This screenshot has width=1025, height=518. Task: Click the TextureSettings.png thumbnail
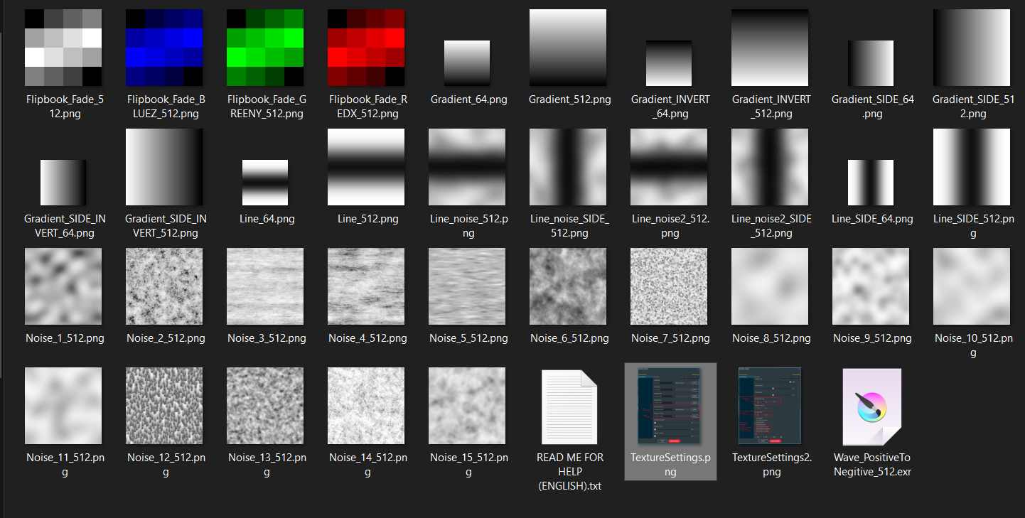[670, 406]
